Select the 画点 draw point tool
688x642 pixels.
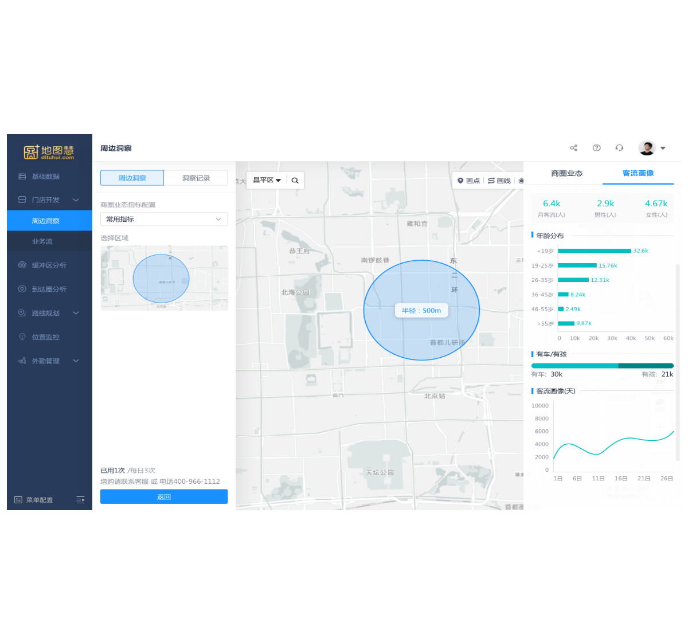468,181
